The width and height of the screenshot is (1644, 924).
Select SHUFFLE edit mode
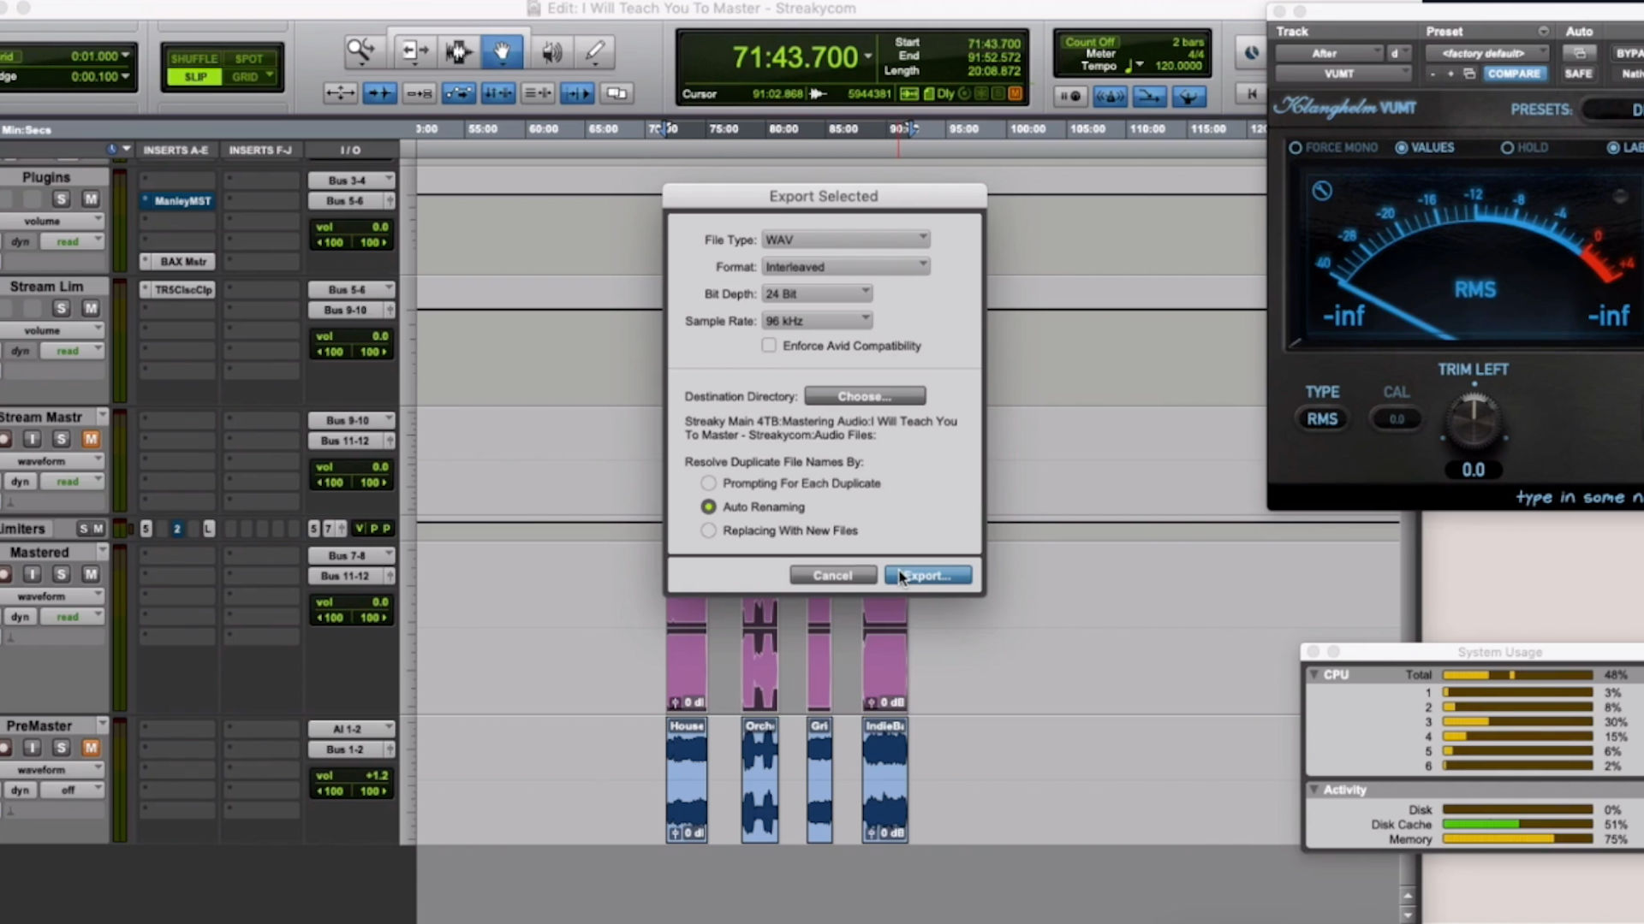[194, 58]
